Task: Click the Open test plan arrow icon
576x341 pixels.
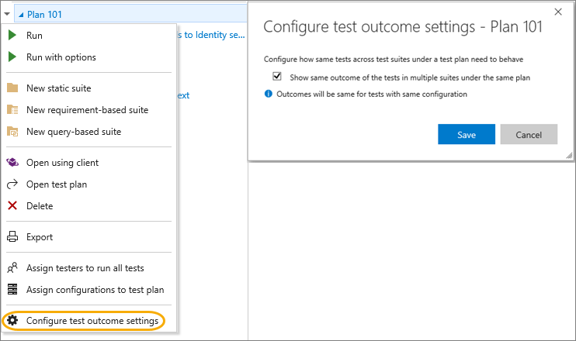Action: 12,184
